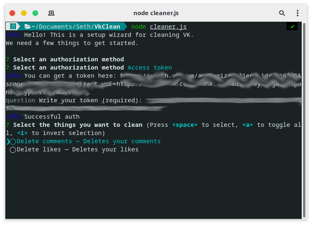Toggle the Delete likes circle checkbox

click(x=13, y=150)
